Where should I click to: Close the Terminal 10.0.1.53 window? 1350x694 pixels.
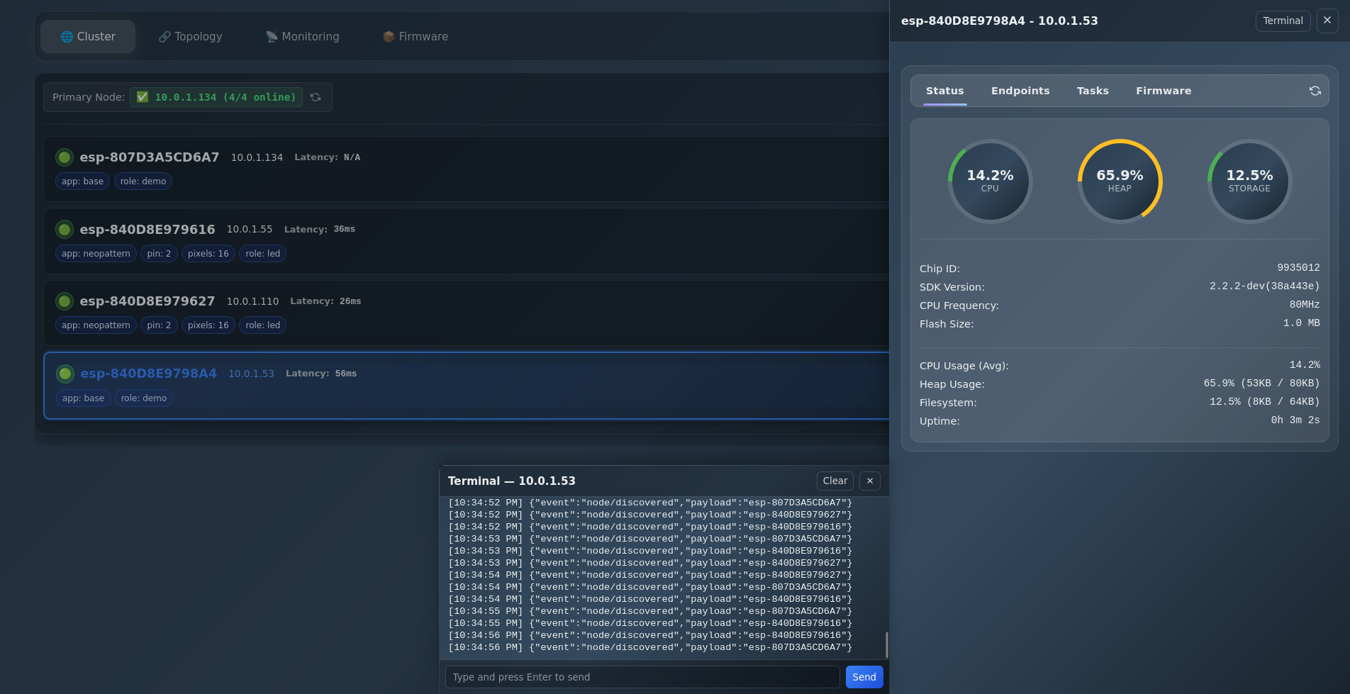point(870,481)
